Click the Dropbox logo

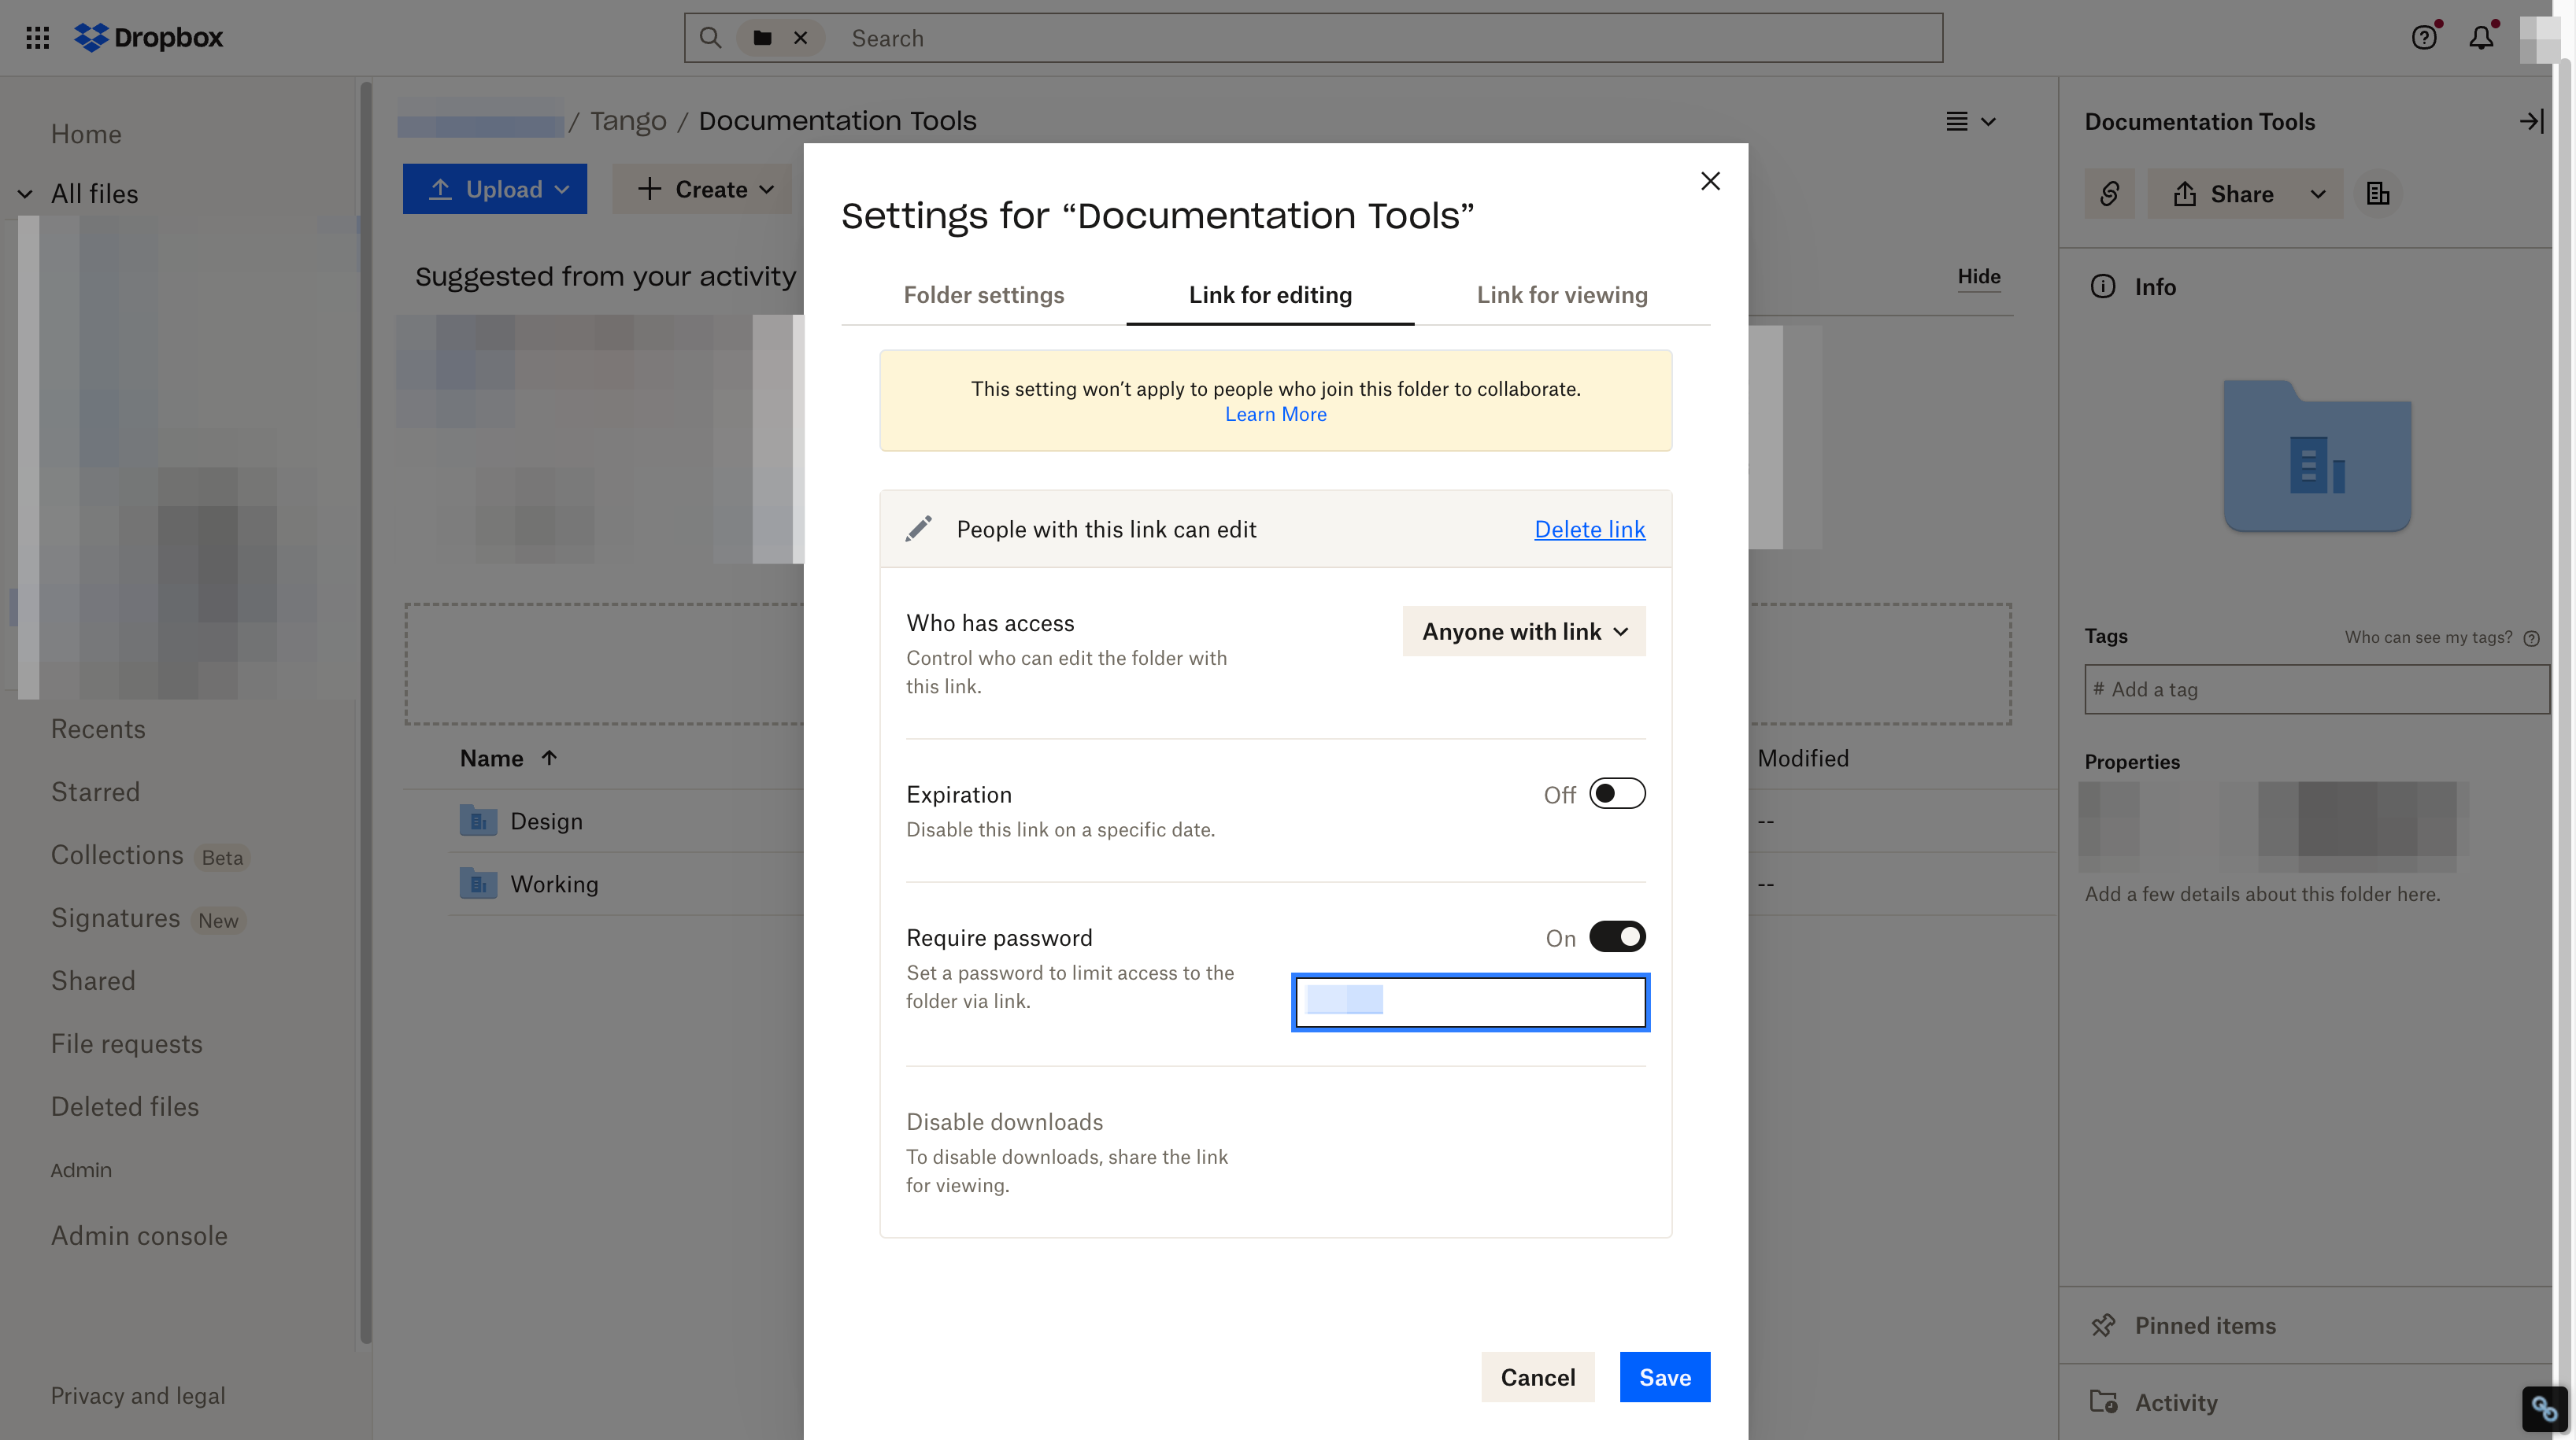149,38
